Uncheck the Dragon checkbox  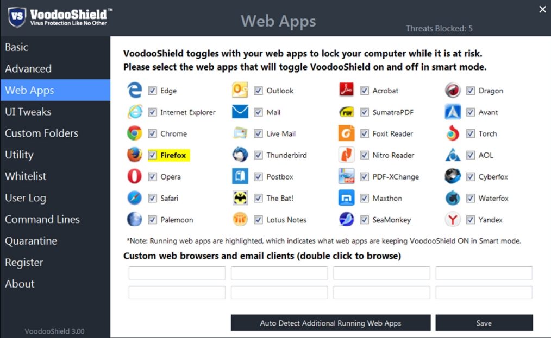pos(471,91)
